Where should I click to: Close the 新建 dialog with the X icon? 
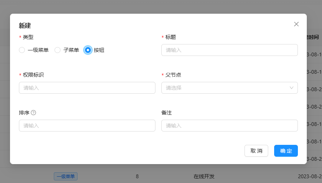[x=296, y=24]
